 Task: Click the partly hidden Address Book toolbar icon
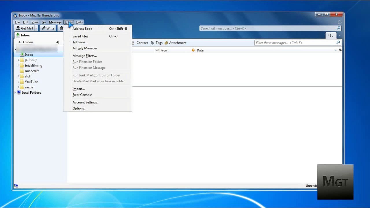61,28
